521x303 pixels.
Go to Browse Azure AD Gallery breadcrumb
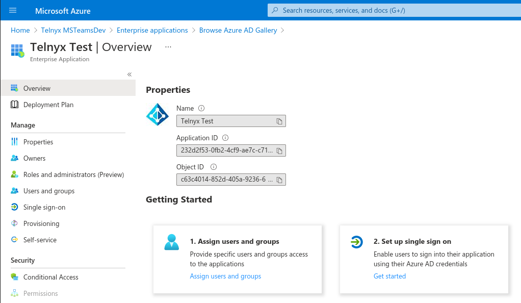click(238, 30)
